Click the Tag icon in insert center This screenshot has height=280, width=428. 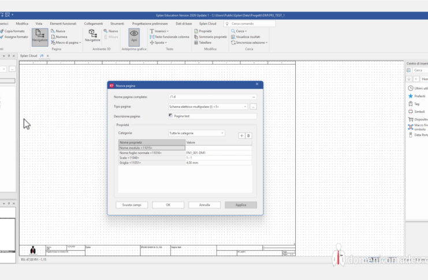coord(411,104)
